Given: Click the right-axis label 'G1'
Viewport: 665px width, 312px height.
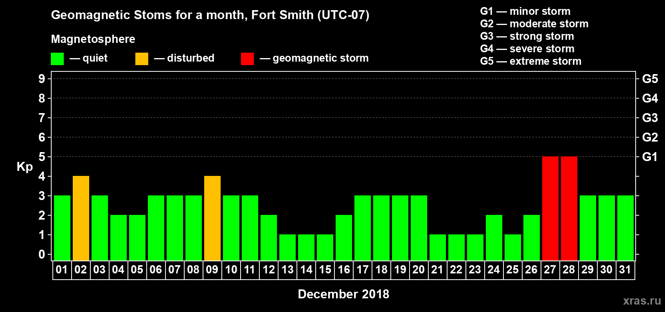Looking at the screenshot, I should click(650, 157).
